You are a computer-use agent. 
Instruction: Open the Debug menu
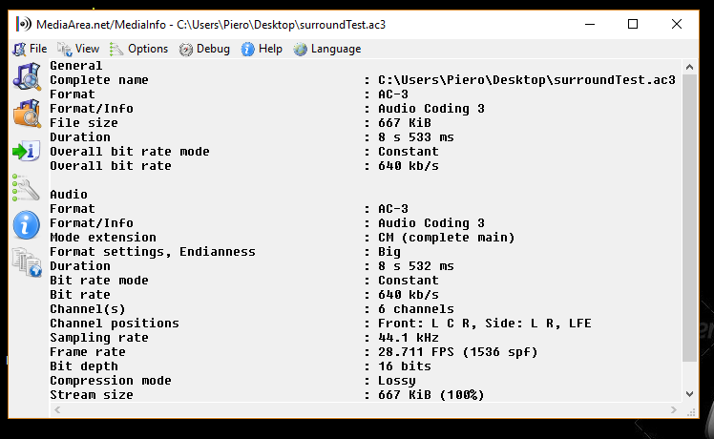coord(204,49)
